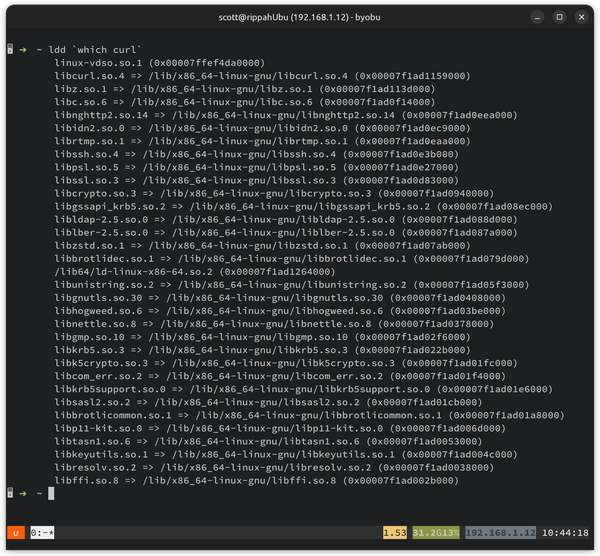Click the 31.2G13% memory usage indicator
The height and width of the screenshot is (556, 600).
click(x=436, y=533)
